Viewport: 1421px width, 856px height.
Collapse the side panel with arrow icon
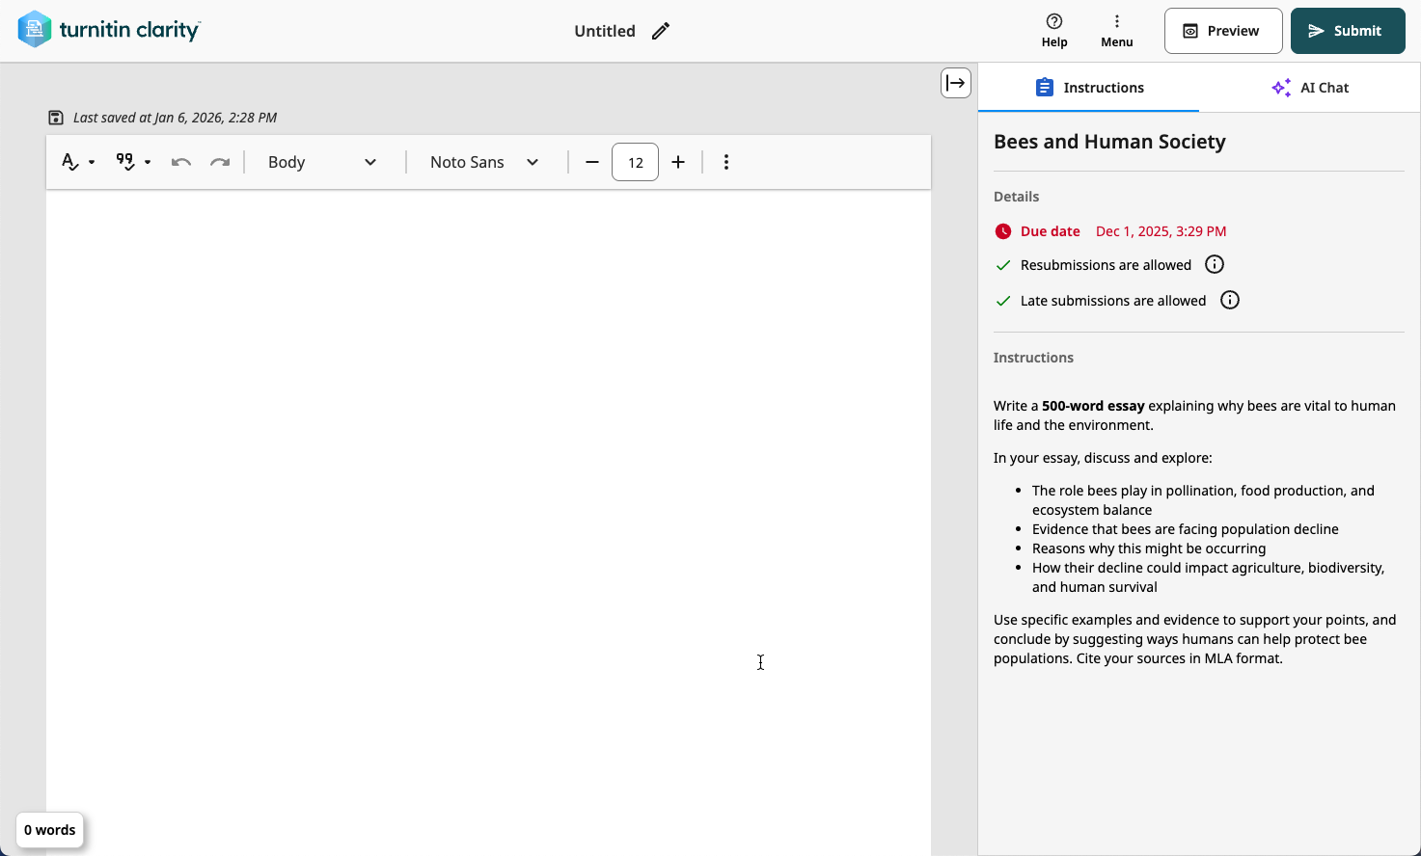[956, 83]
